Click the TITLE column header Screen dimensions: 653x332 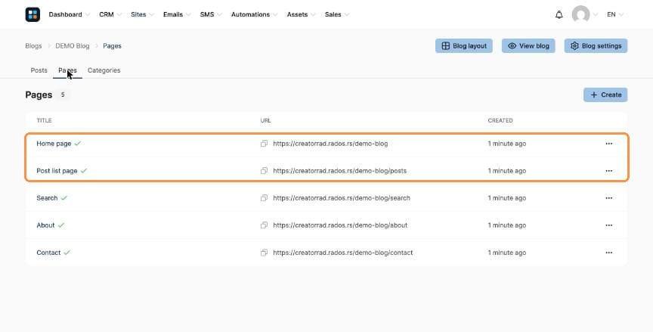[44, 121]
